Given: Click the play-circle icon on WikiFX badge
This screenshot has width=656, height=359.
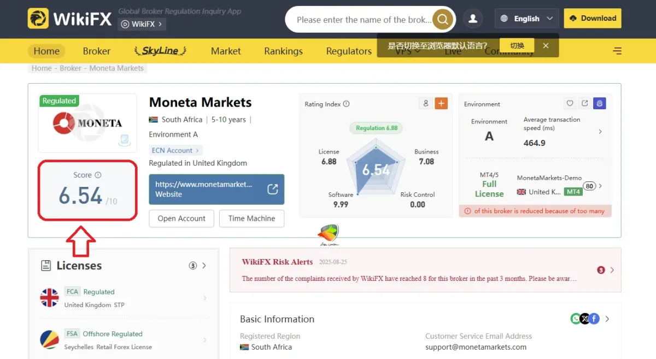Looking at the screenshot, I should point(125,24).
